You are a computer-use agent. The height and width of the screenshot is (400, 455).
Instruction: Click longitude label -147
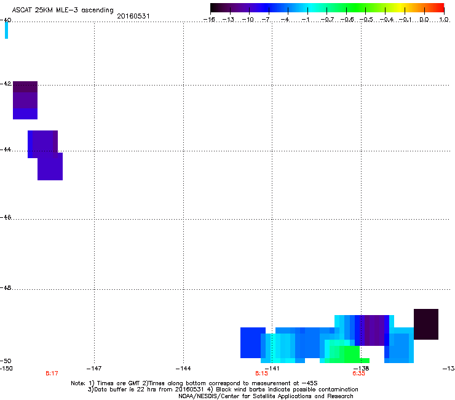point(94,369)
